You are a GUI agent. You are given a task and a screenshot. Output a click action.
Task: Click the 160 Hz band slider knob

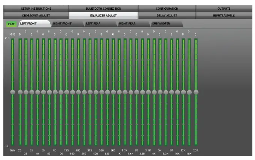(x=73, y=92)
